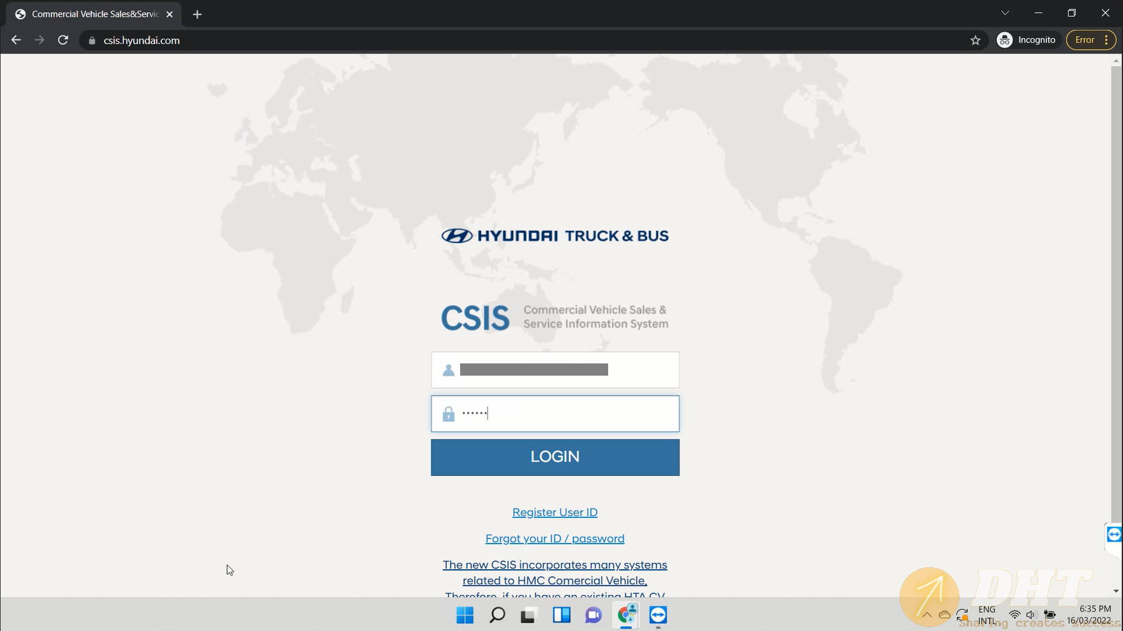Select the Commercial Vehicle Sales&Service tab

click(x=95, y=14)
